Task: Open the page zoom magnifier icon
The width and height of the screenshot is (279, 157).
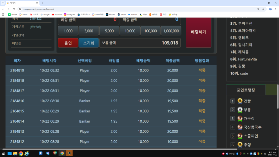Action: click(258, 9)
